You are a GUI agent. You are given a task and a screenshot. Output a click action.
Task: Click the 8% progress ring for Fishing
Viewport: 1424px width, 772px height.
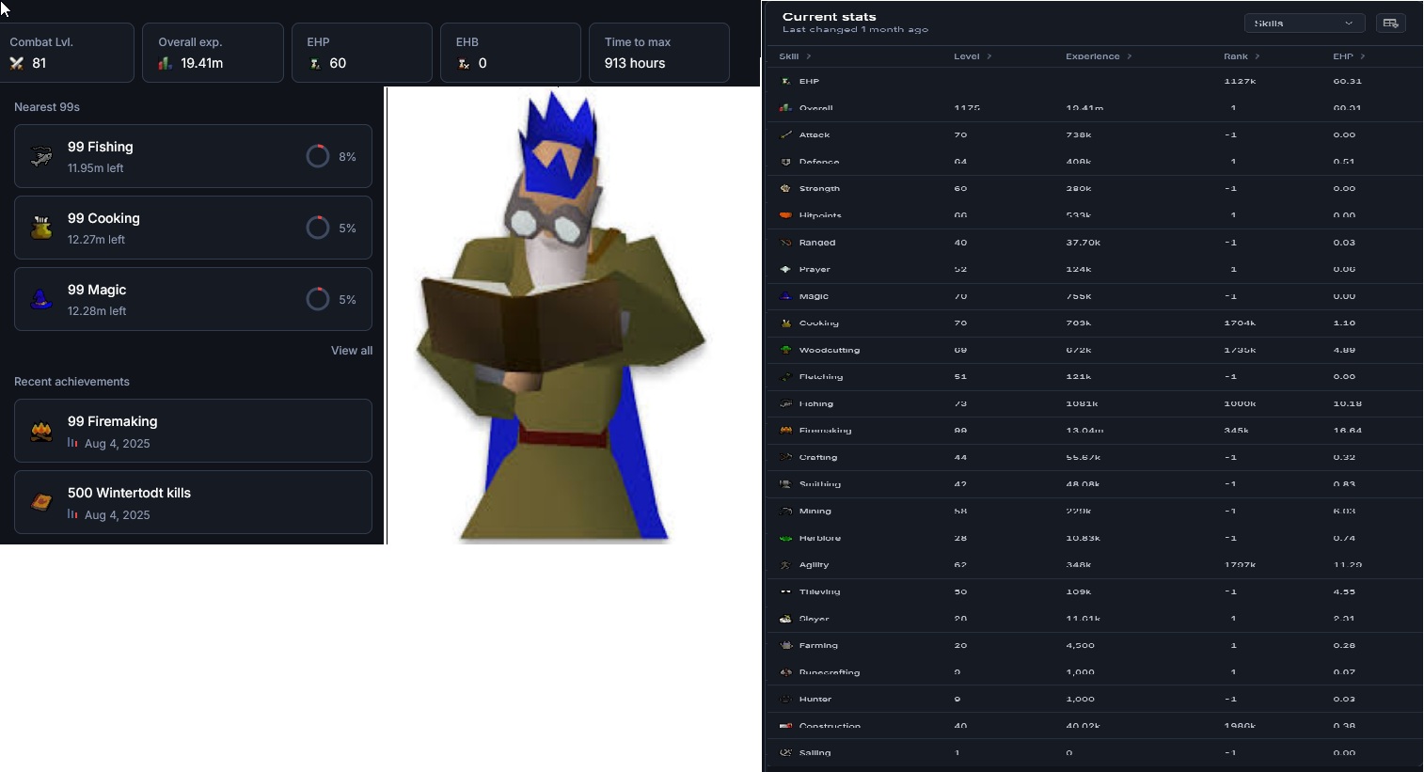(x=318, y=156)
